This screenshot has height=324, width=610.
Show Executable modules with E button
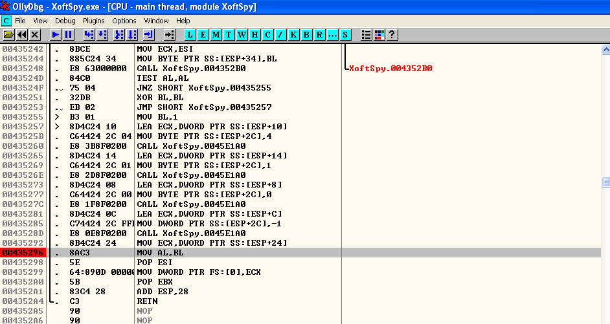pos(203,34)
